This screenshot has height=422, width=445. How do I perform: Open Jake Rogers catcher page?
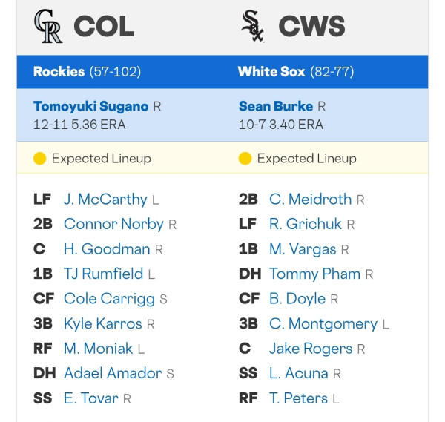[311, 349]
